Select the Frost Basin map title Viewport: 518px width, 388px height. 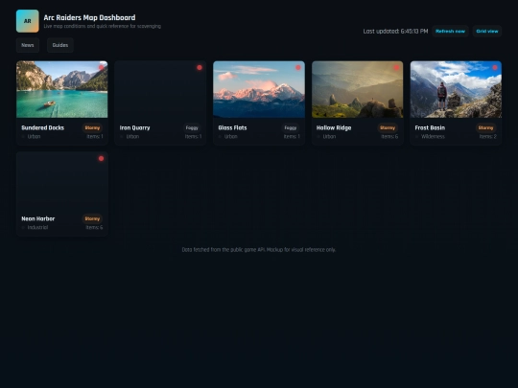[x=430, y=127]
